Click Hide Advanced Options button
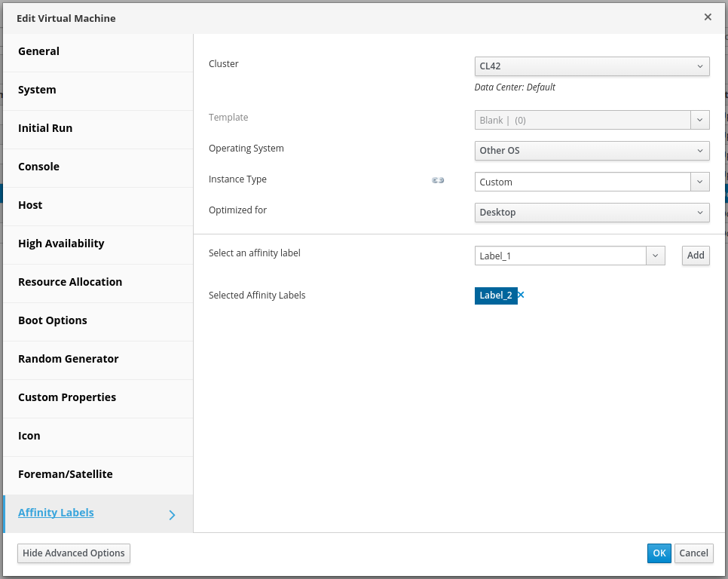This screenshot has height=579, width=728. click(74, 553)
